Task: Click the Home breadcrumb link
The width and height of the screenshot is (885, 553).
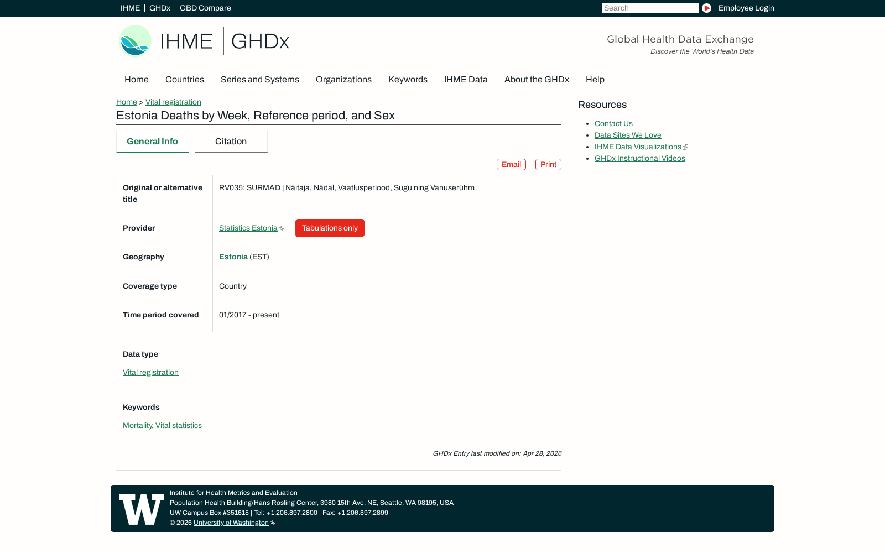Action: point(127,102)
